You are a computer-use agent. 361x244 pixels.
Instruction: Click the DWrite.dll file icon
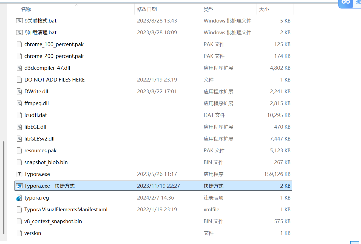pyautogui.click(x=19, y=91)
